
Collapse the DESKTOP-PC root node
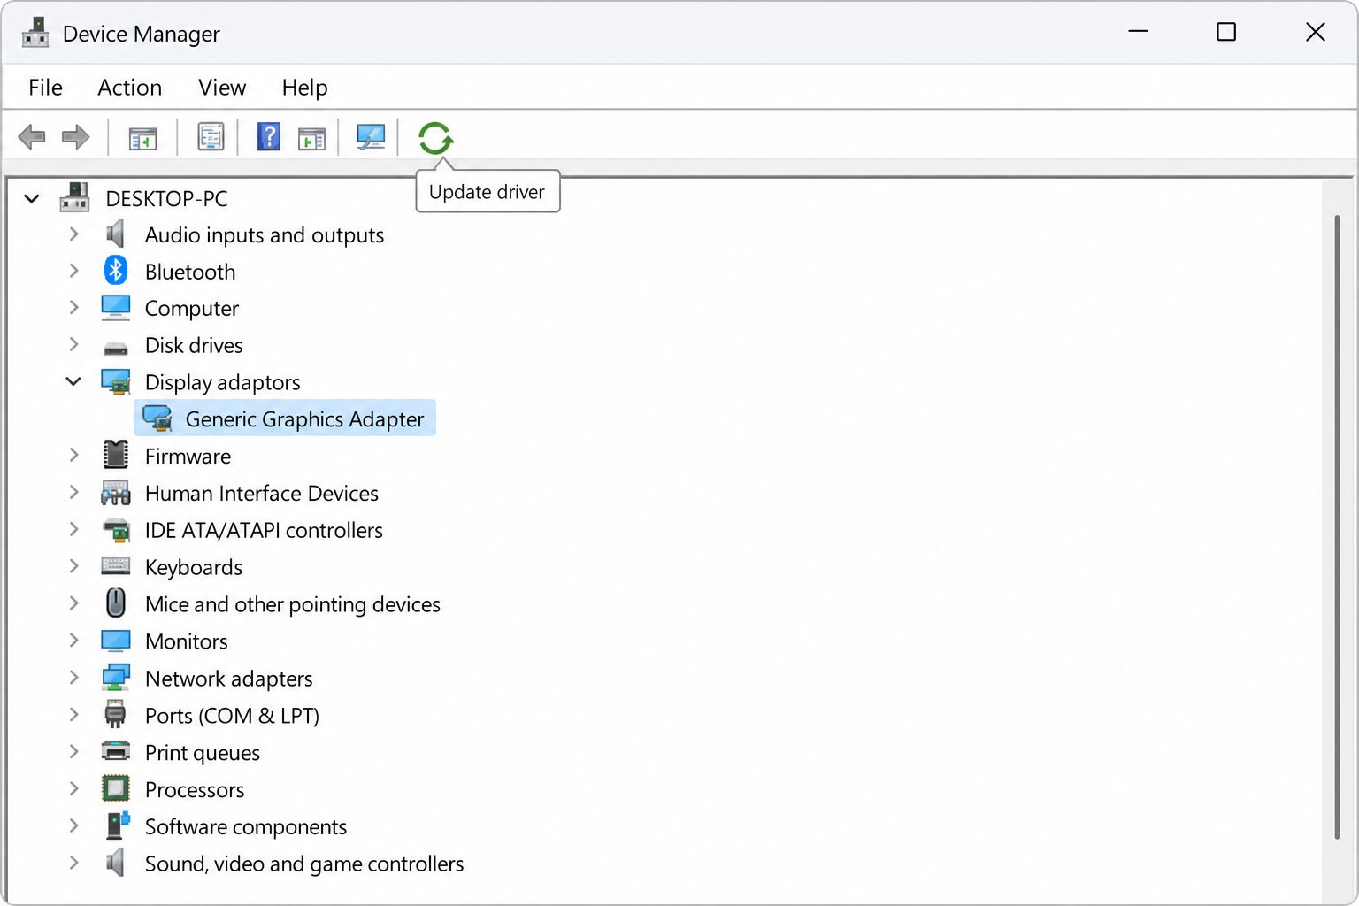[32, 198]
